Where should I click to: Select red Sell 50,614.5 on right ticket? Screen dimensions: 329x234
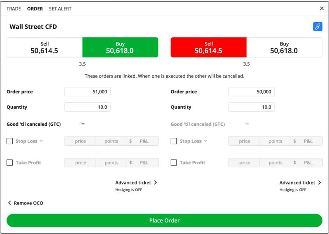click(x=209, y=47)
